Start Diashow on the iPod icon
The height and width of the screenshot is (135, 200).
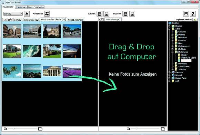pos(126,14)
